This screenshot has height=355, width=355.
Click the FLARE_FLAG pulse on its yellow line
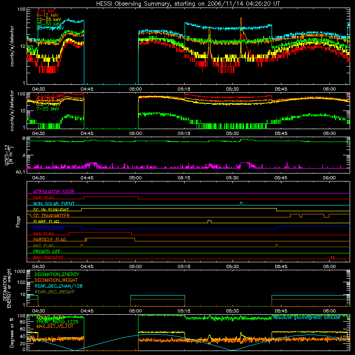209,221
